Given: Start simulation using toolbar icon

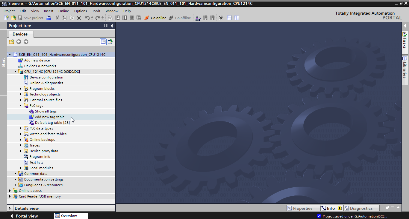Looking at the screenshot, I should pyautogui.click(x=131, y=18).
